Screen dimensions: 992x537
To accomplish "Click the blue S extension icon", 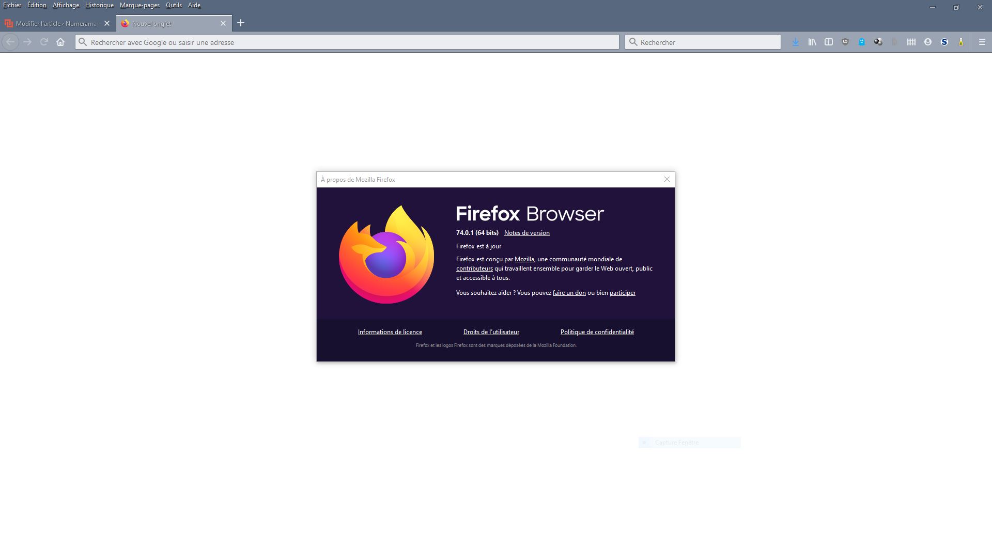I will (x=944, y=42).
